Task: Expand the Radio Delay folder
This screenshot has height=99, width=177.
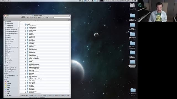Action: [26, 81]
